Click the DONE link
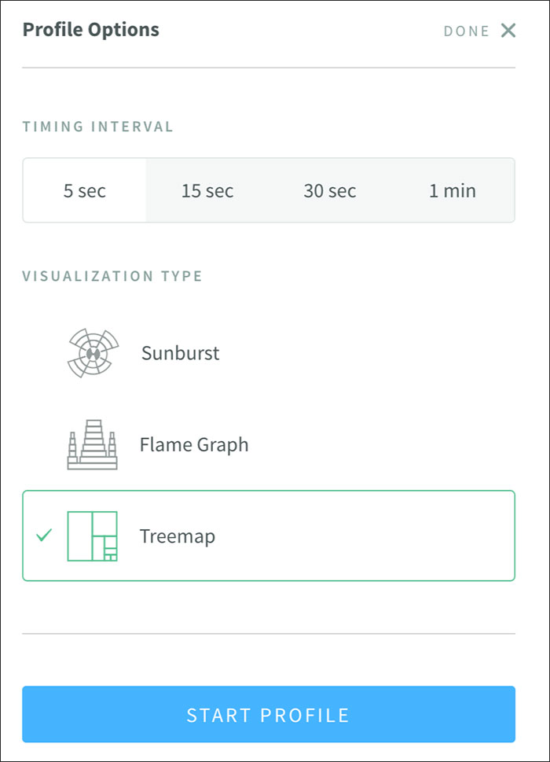The height and width of the screenshot is (762, 550). [467, 31]
